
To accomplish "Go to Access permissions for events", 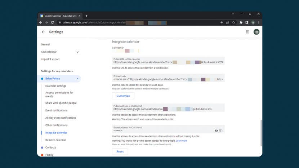I will click(x=59, y=94).
